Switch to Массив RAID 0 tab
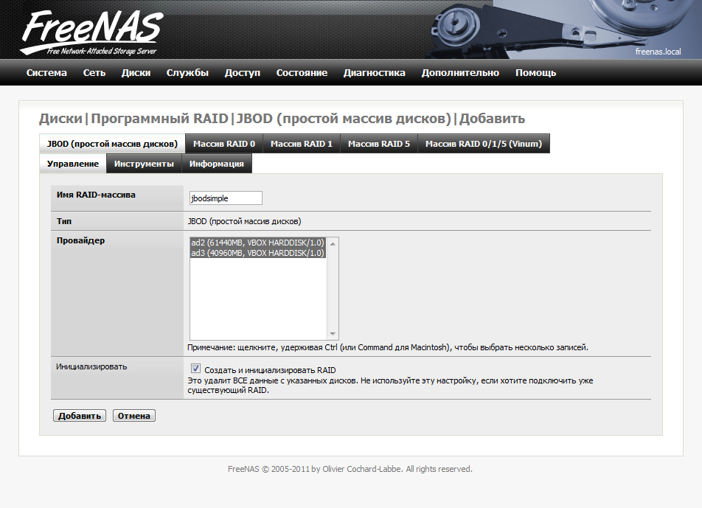 point(224,144)
